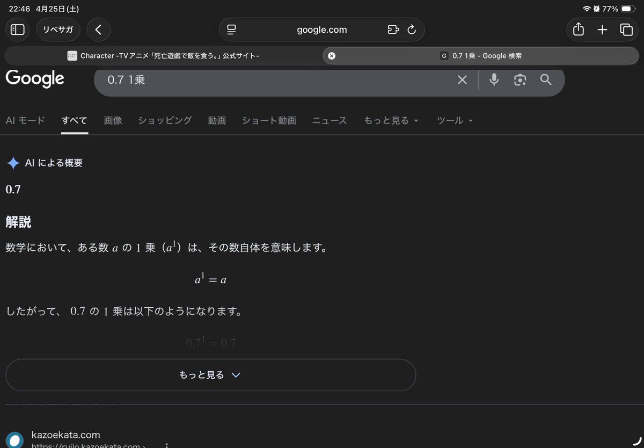Switch to AI モード tab
This screenshot has width=644, height=448.
point(25,120)
